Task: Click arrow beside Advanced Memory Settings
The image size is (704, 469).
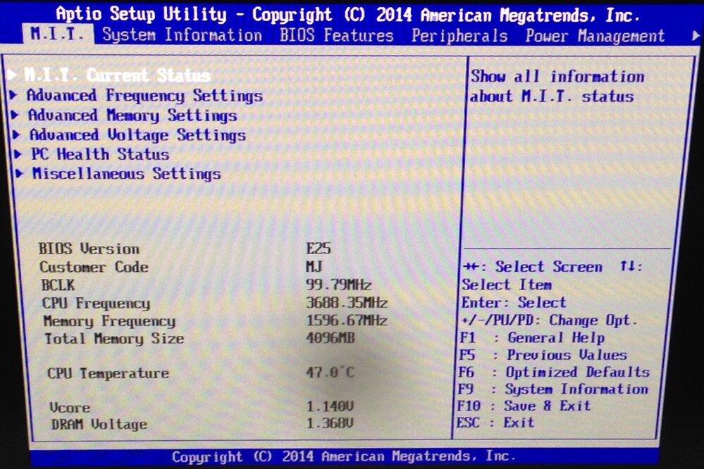Action: point(16,115)
